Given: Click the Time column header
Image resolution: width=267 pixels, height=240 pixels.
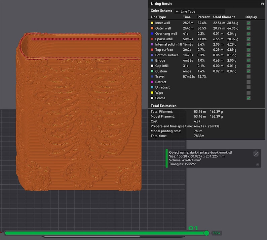Looking at the screenshot, I should [187, 17].
